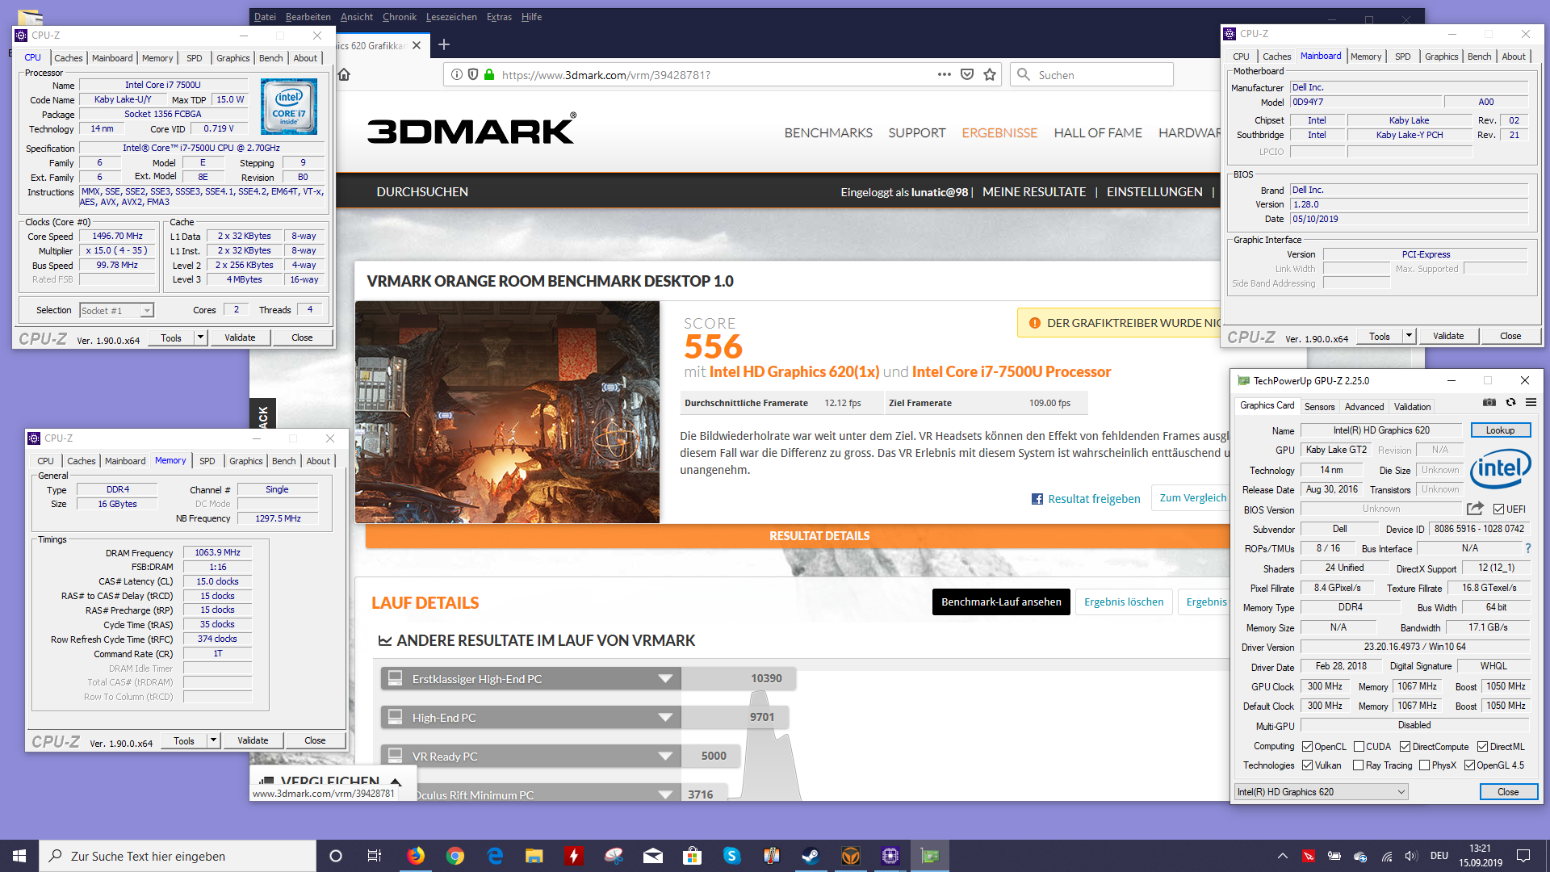Click 'Benchmark-Lauf ansehen' button
The image size is (1550, 872).
tap(1001, 602)
